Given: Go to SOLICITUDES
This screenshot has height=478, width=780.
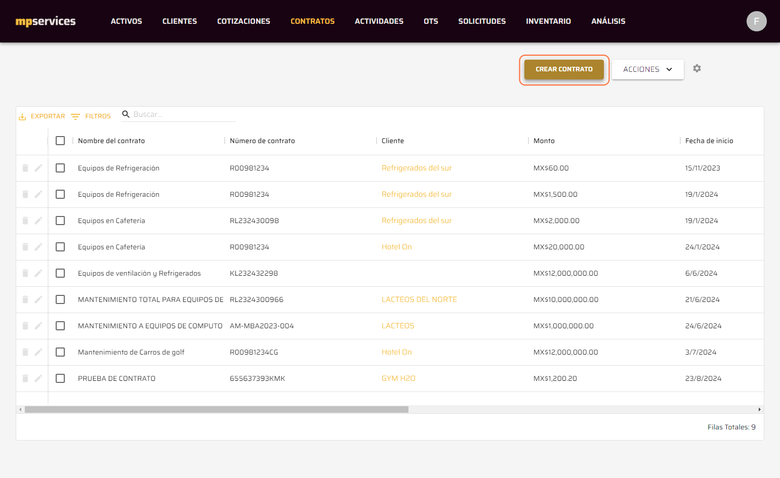Looking at the screenshot, I should coord(482,21).
